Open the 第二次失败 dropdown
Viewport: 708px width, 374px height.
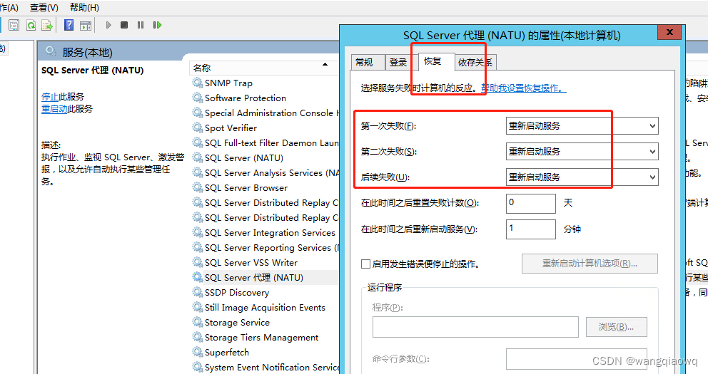tap(582, 152)
